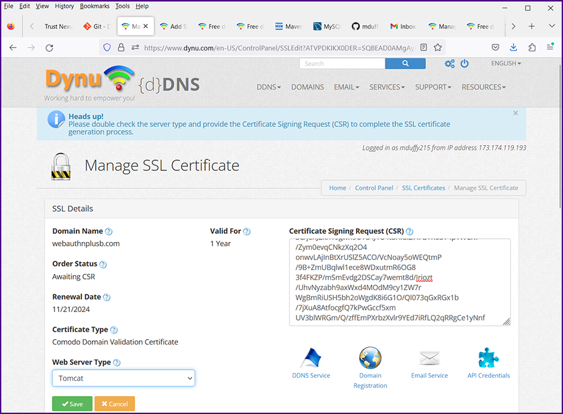Go to SSL Certificates breadcrumb link
563x414 pixels.
[424, 188]
